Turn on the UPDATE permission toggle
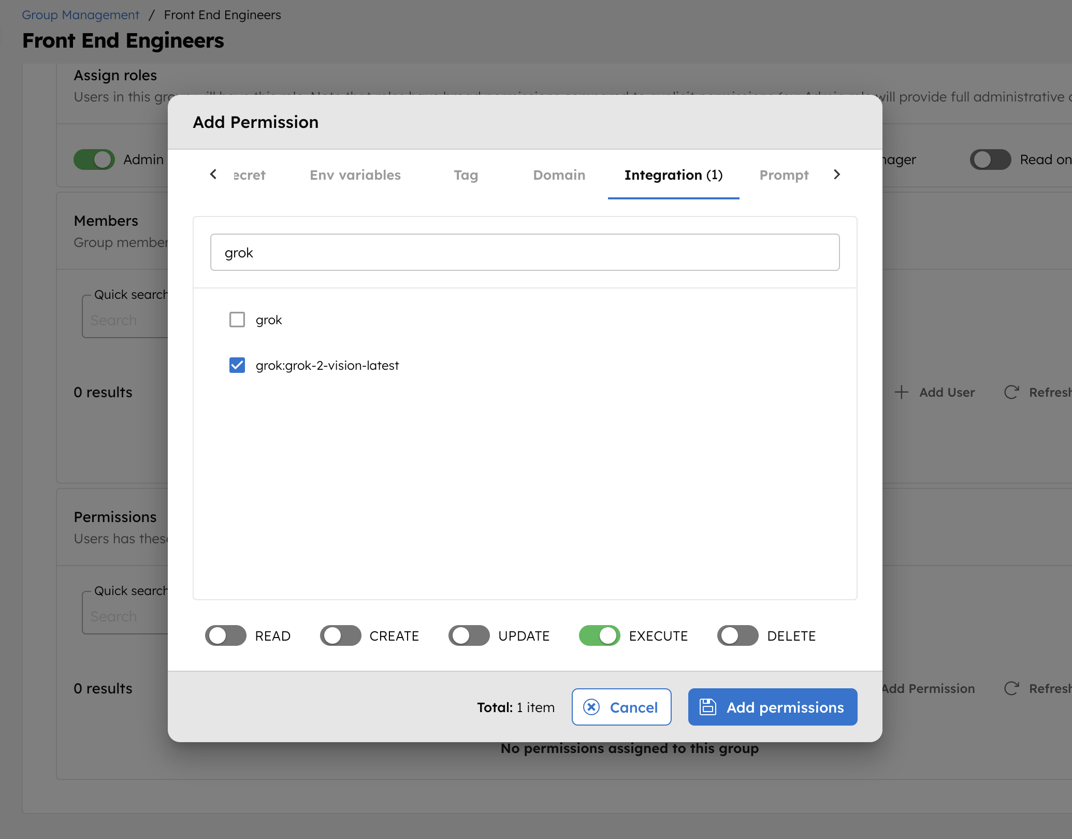Viewport: 1072px width, 839px height. (x=469, y=635)
